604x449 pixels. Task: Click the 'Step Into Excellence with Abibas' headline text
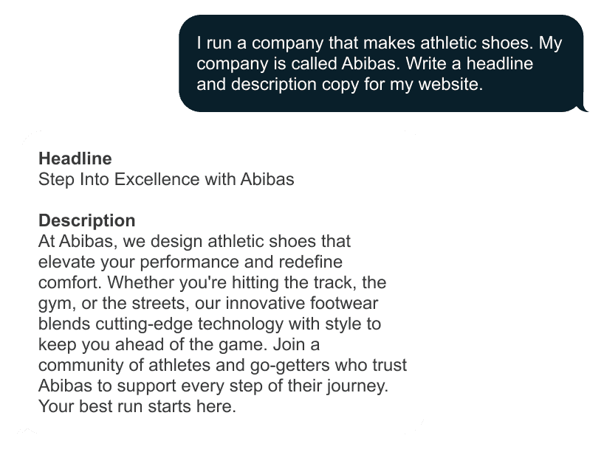pos(166,180)
